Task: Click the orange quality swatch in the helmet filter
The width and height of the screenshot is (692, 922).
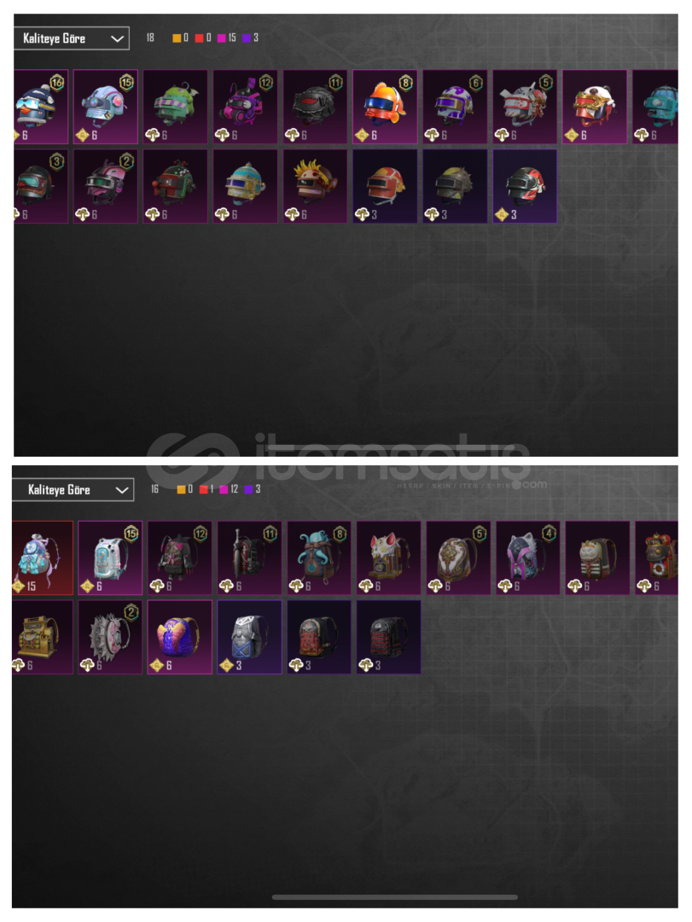Action: pos(177,38)
